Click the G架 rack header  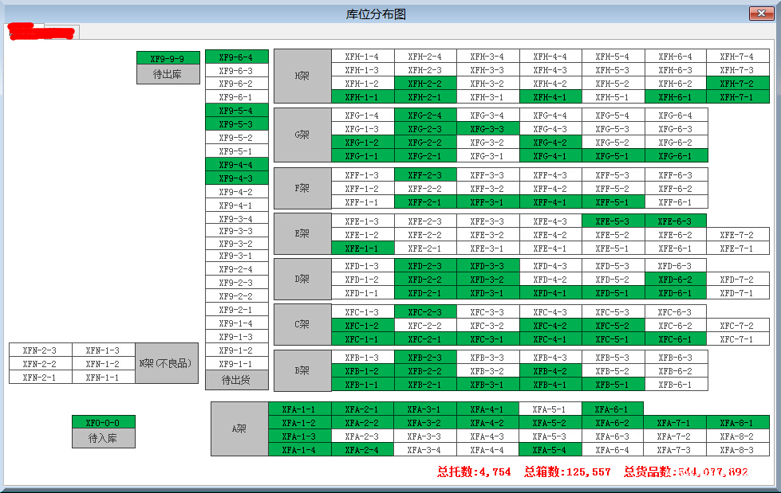[x=302, y=135]
